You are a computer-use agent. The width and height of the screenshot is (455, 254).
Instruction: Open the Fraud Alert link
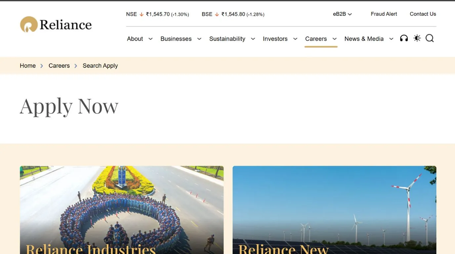tap(384, 14)
